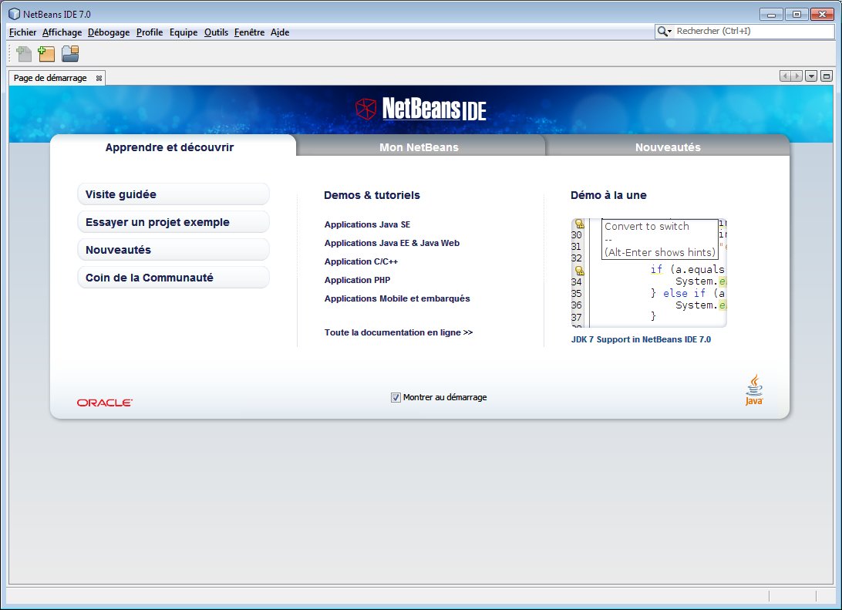Viewport: 842px width, 610px height.
Task: Open the Outils menu
Action: coord(217,32)
